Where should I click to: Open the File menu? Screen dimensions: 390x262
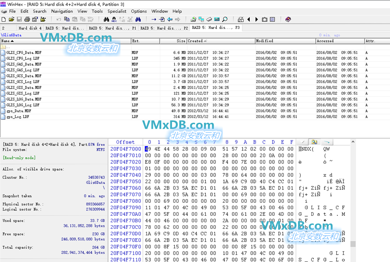click(x=13, y=11)
